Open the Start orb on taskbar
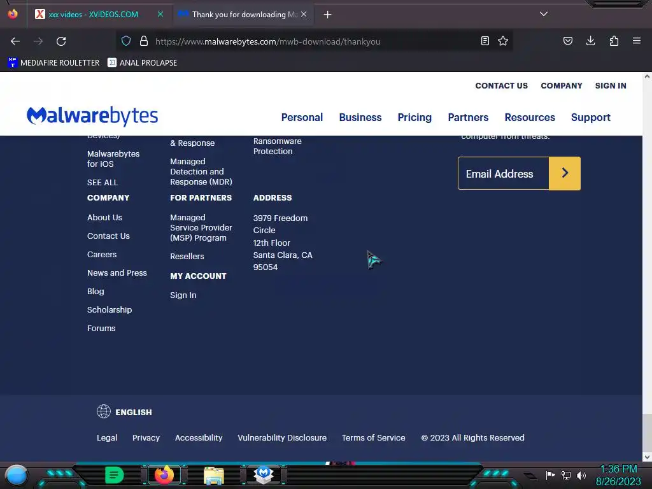This screenshot has width=652, height=489. 17,475
